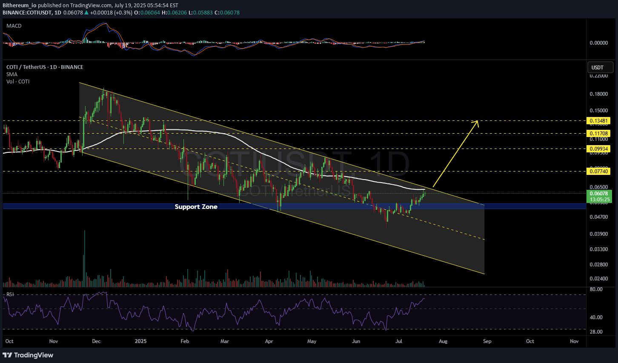Click the TradingView logo
The image size is (618, 363).
[28, 355]
